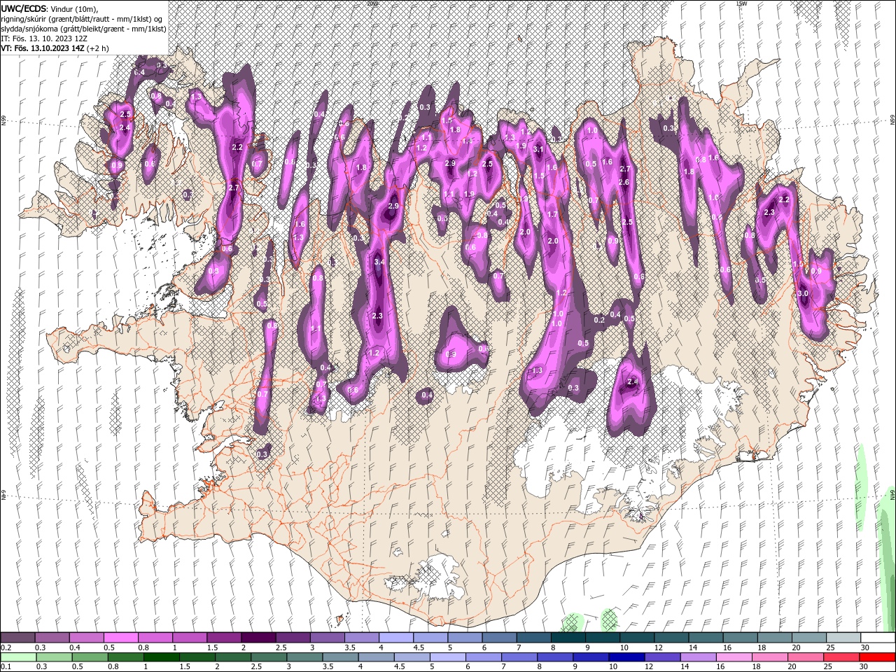Select the light grey snow swatch labeled 25
The height and width of the screenshot is (672, 896).
pyautogui.click(x=843, y=638)
